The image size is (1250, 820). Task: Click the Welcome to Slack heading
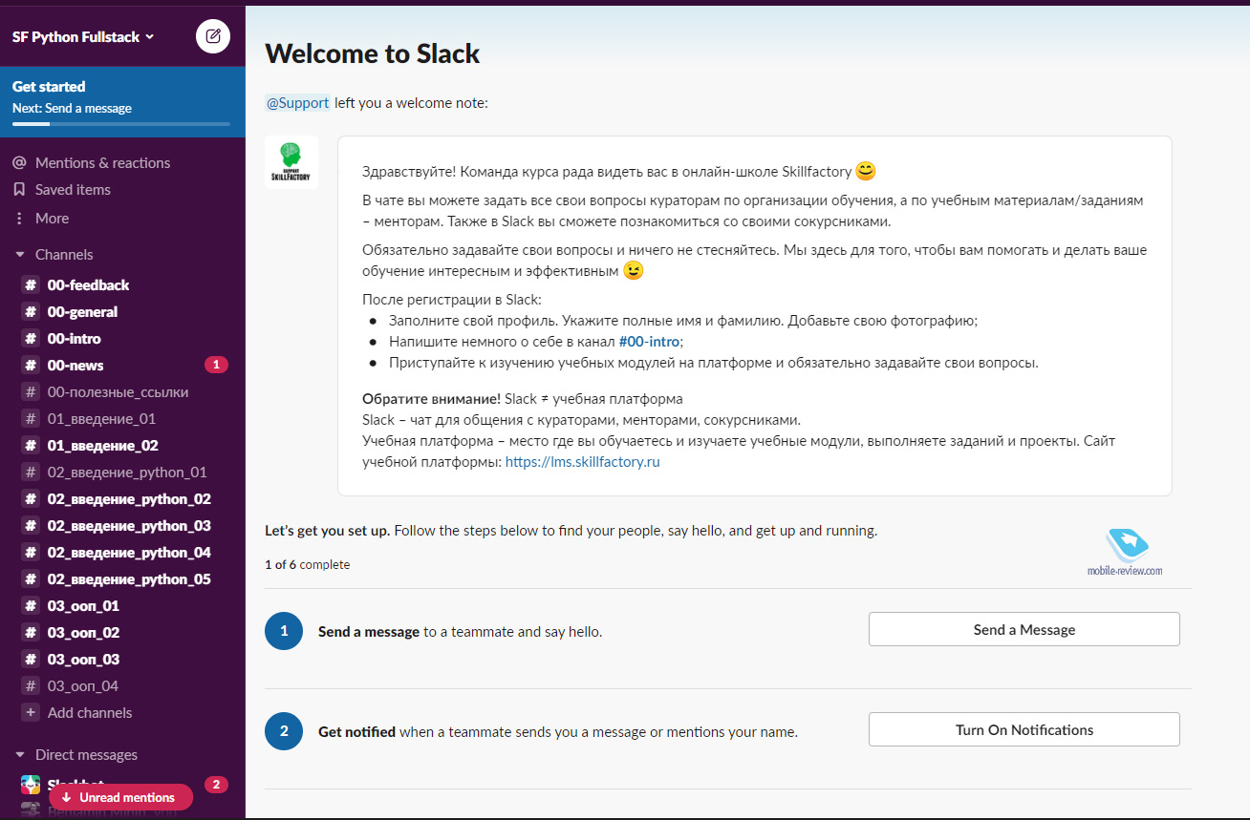[373, 53]
